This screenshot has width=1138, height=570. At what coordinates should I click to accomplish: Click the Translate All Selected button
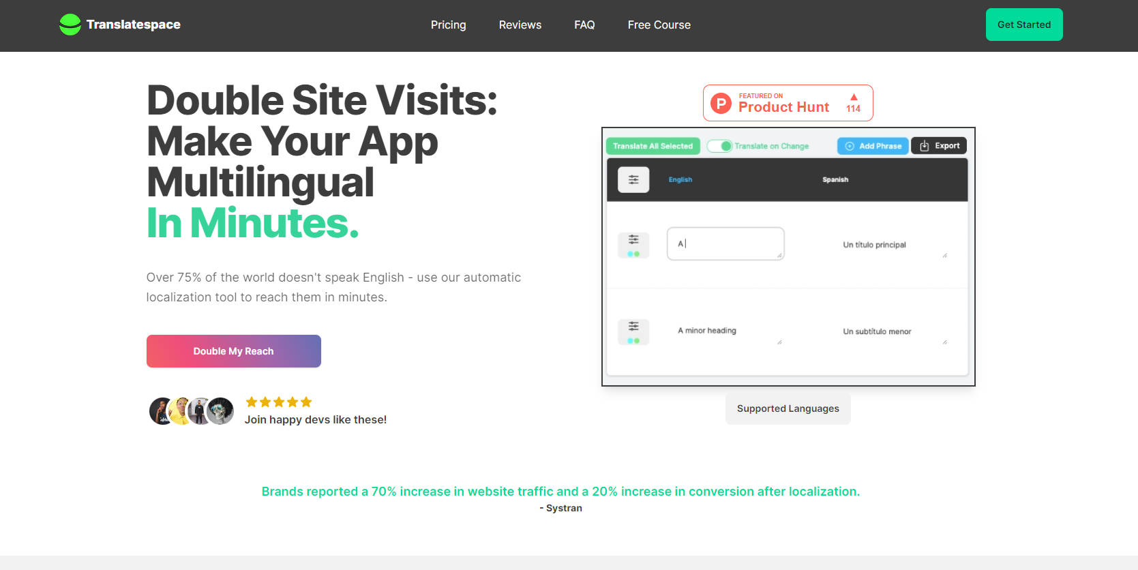653,146
